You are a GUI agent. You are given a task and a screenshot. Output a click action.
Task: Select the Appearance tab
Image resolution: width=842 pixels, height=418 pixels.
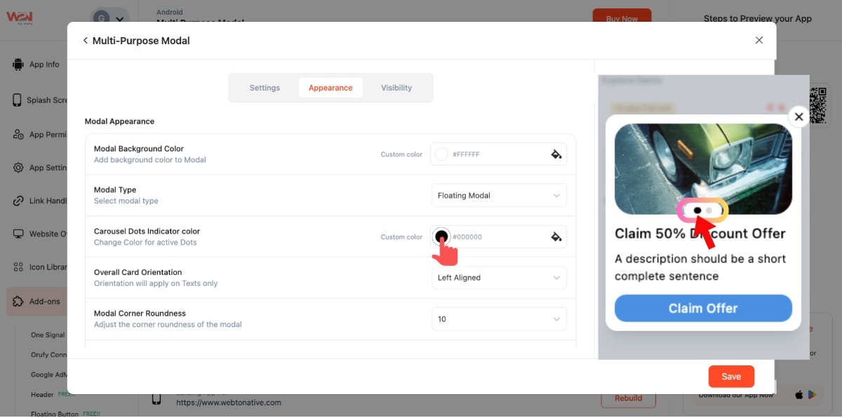(330, 88)
